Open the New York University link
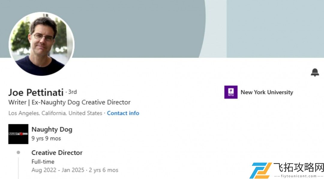Image resolution: width=324 pixels, height=179 pixels. 267,92
